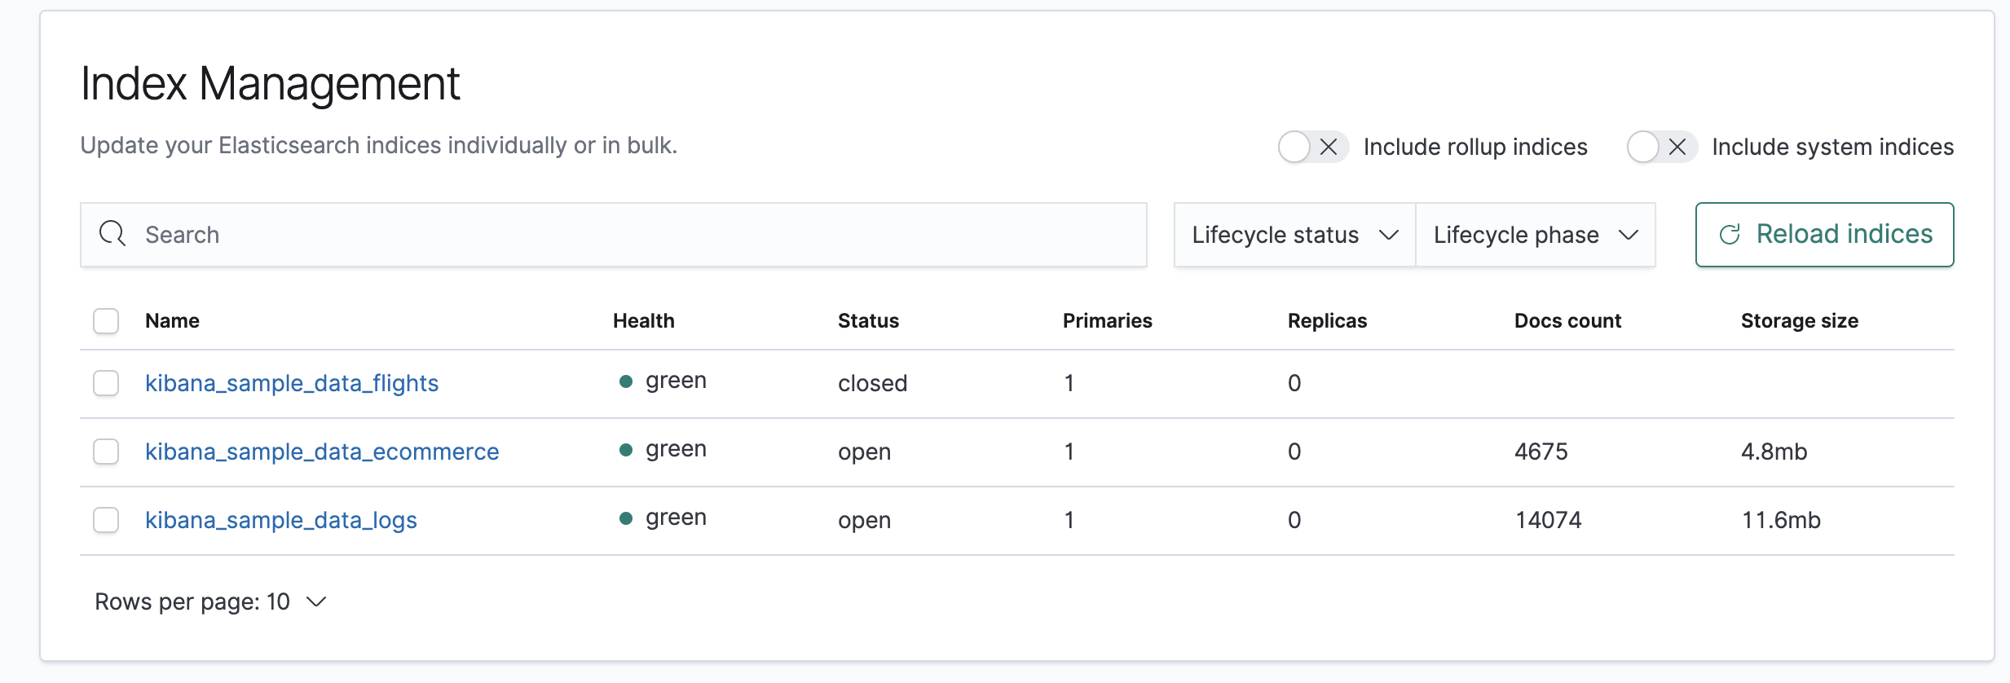2010x683 pixels.
Task: Enable Include rollup indices switch
Action: (1312, 147)
